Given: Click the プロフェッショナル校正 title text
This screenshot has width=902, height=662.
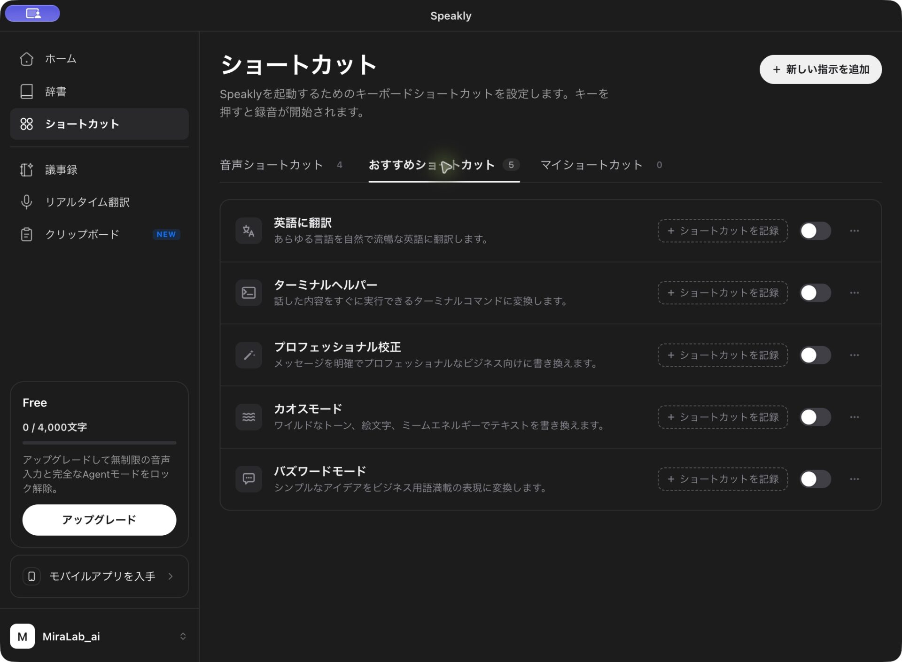Looking at the screenshot, I should coord(337,347).
